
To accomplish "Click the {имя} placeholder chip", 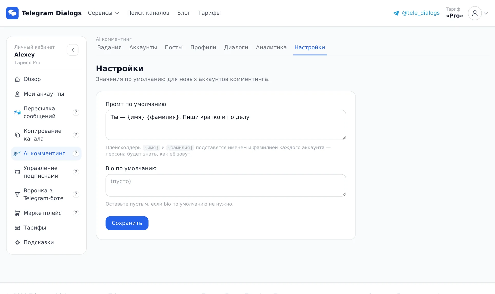I will 152,148.
